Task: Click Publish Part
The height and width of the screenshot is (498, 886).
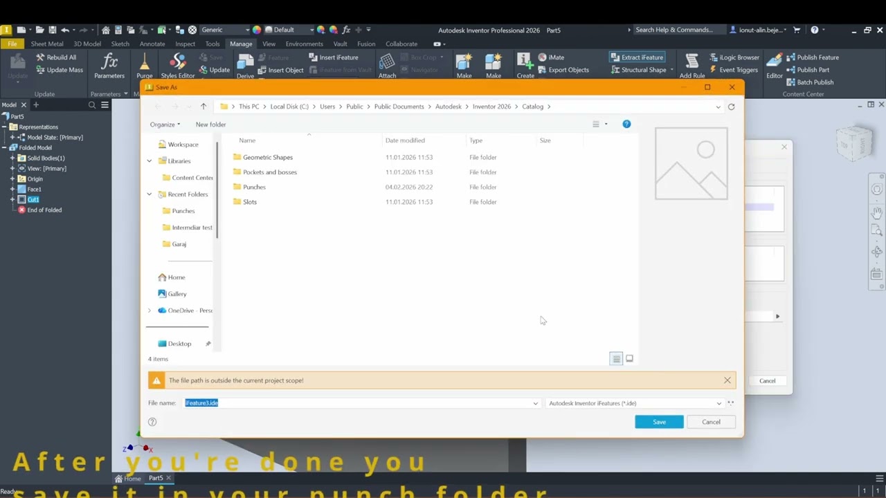Action: click(807, 70)
